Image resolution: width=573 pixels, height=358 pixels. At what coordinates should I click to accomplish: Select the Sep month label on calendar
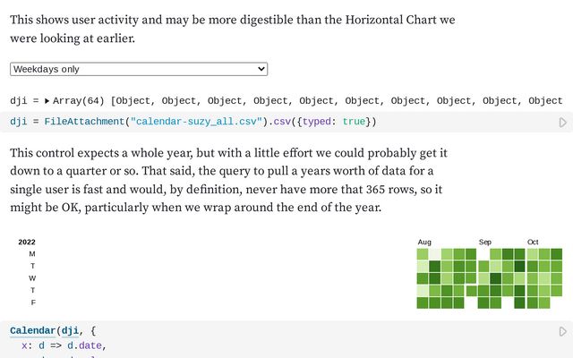(x=485, y=243)
